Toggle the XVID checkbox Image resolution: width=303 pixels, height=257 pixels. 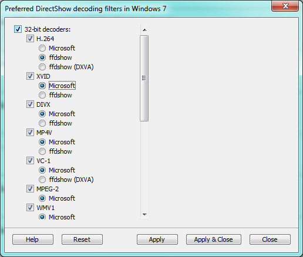[x=30, y=76]
